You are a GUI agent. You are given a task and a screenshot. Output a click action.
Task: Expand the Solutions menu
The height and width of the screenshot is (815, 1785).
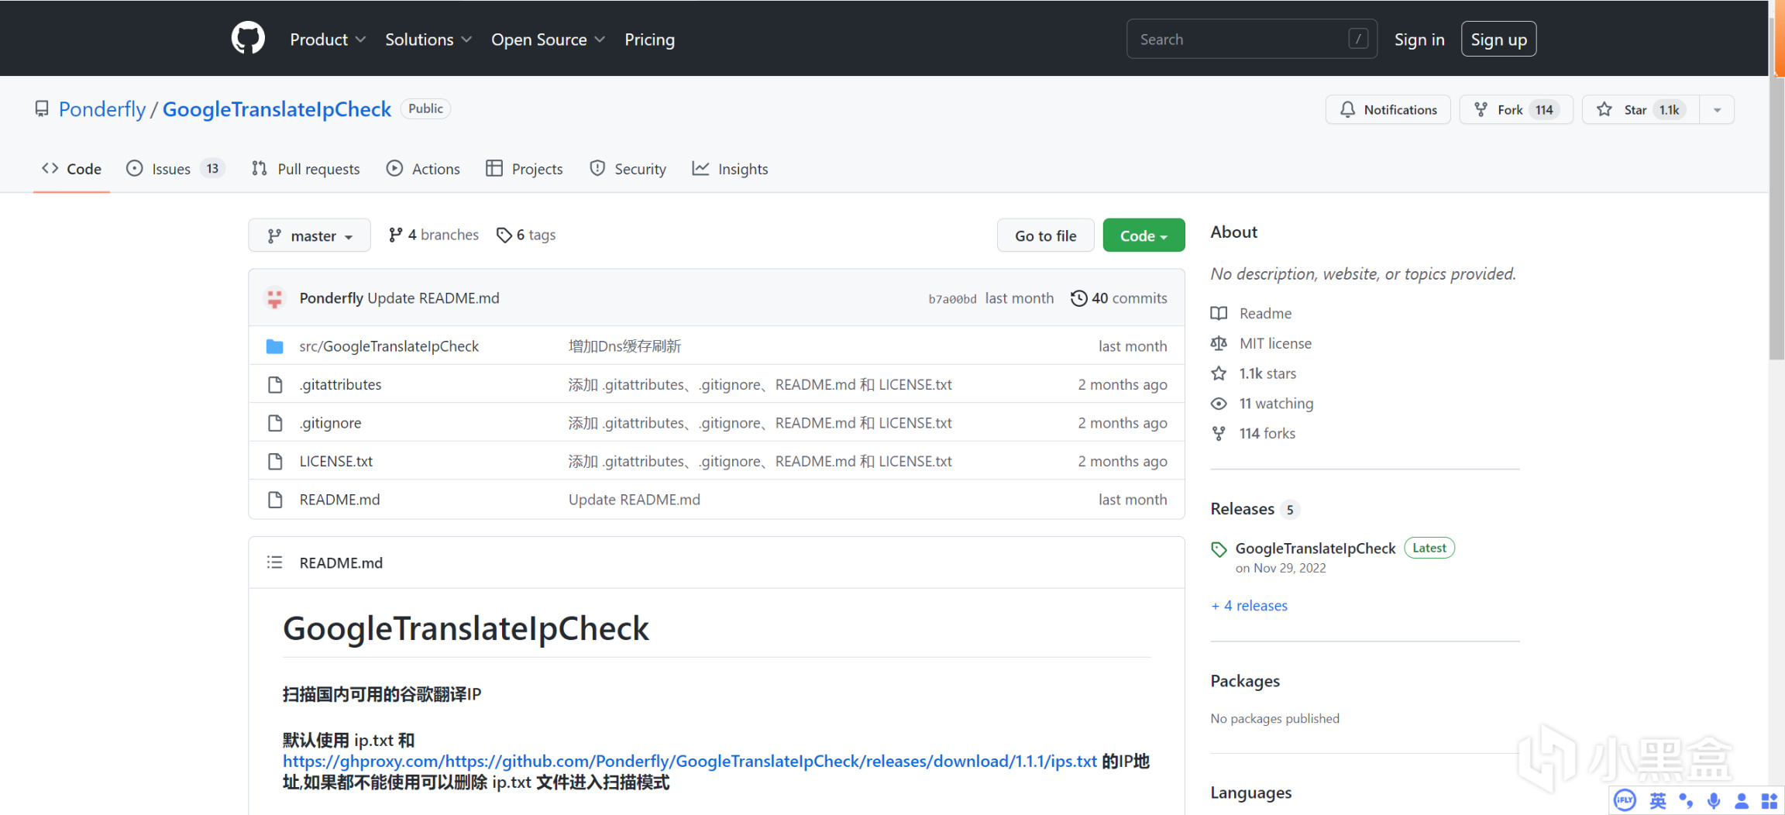[x=428, y=40]
